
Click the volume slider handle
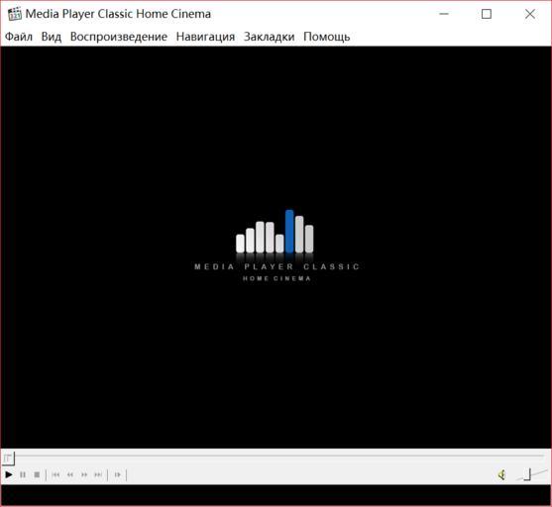(527, 474)
